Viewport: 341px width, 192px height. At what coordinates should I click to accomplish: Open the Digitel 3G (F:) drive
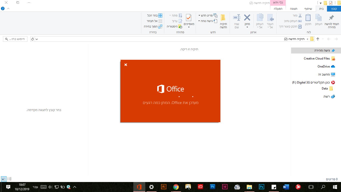pos(314,82)
